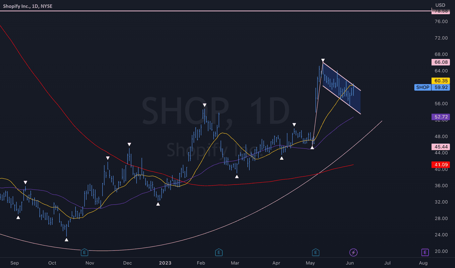Click the USD currency label

(440, 5)
